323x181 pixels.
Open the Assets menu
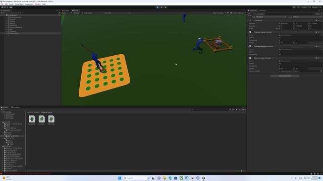(11, 4)
